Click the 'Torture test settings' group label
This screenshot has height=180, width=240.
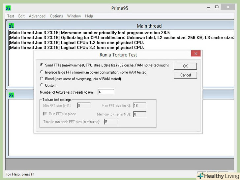click(x=57, y=100)
